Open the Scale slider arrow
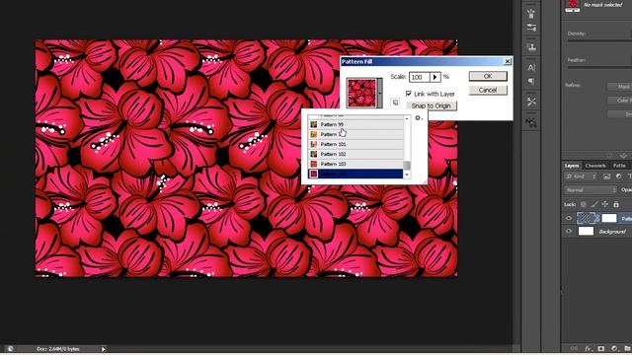The image size is (632, 355). click(x=434, y=77)
